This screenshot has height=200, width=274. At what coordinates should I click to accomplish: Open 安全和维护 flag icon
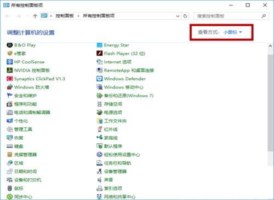pyautogui.click(x=9, y=96)
